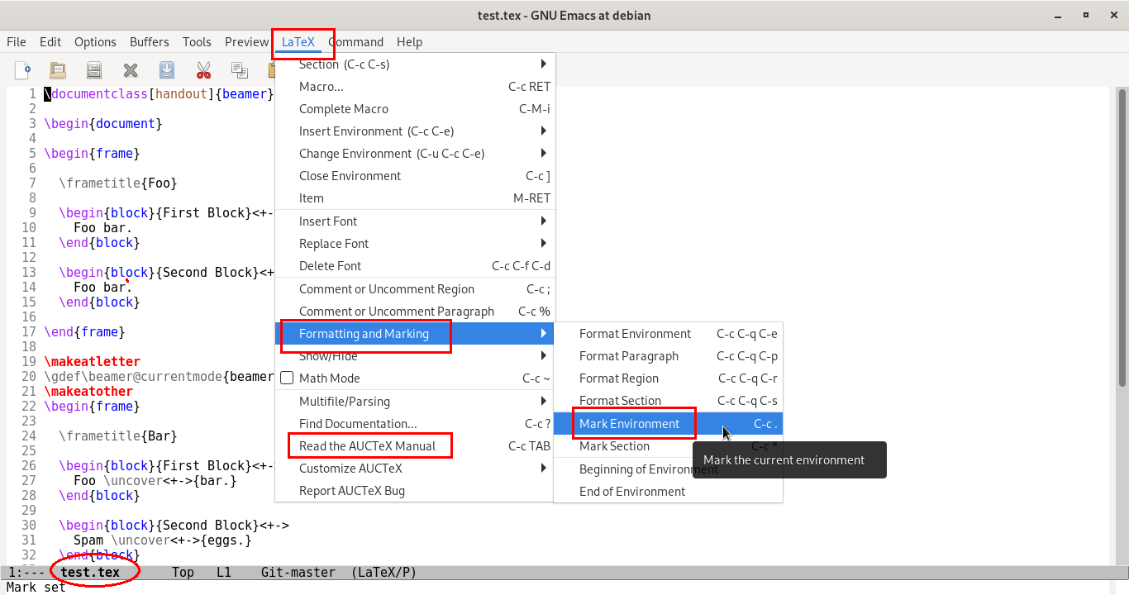Click the L1 line indicator in mode line

224,572
